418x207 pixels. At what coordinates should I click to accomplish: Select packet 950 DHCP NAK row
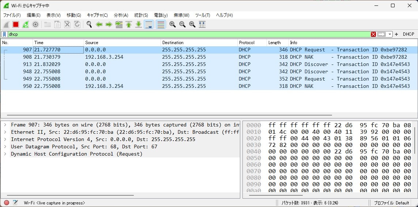point(209,86)
